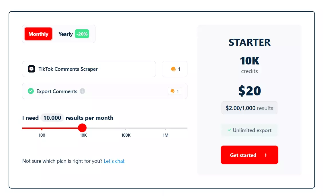Open the results amount selector showing 10,000
The image size is (323, 196).
click(x=52, y=117)
